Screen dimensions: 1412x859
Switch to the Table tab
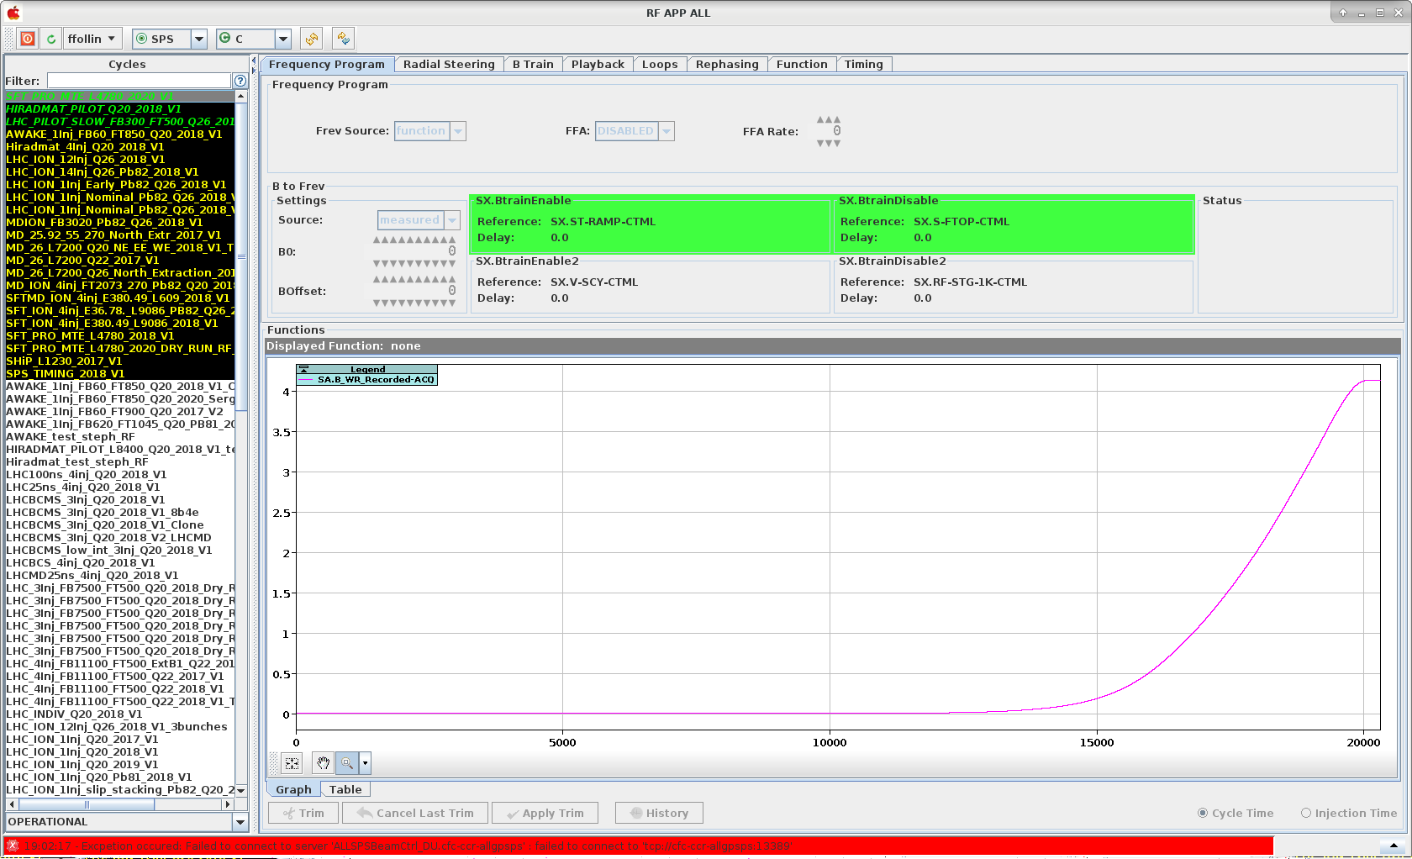pyautogui.click(x=345, y=789)
